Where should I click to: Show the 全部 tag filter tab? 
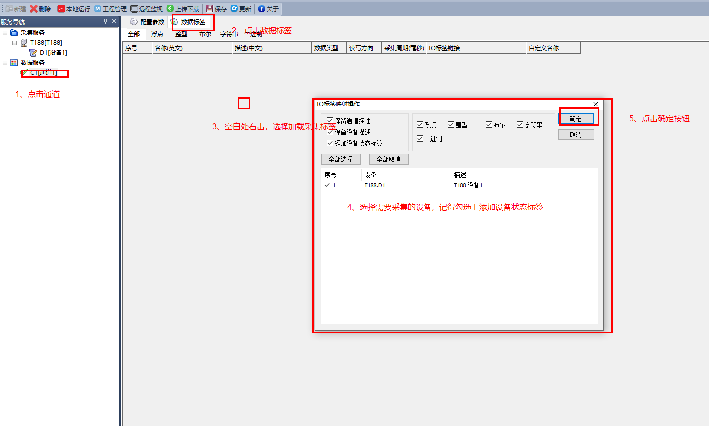[x=134, y=34]
